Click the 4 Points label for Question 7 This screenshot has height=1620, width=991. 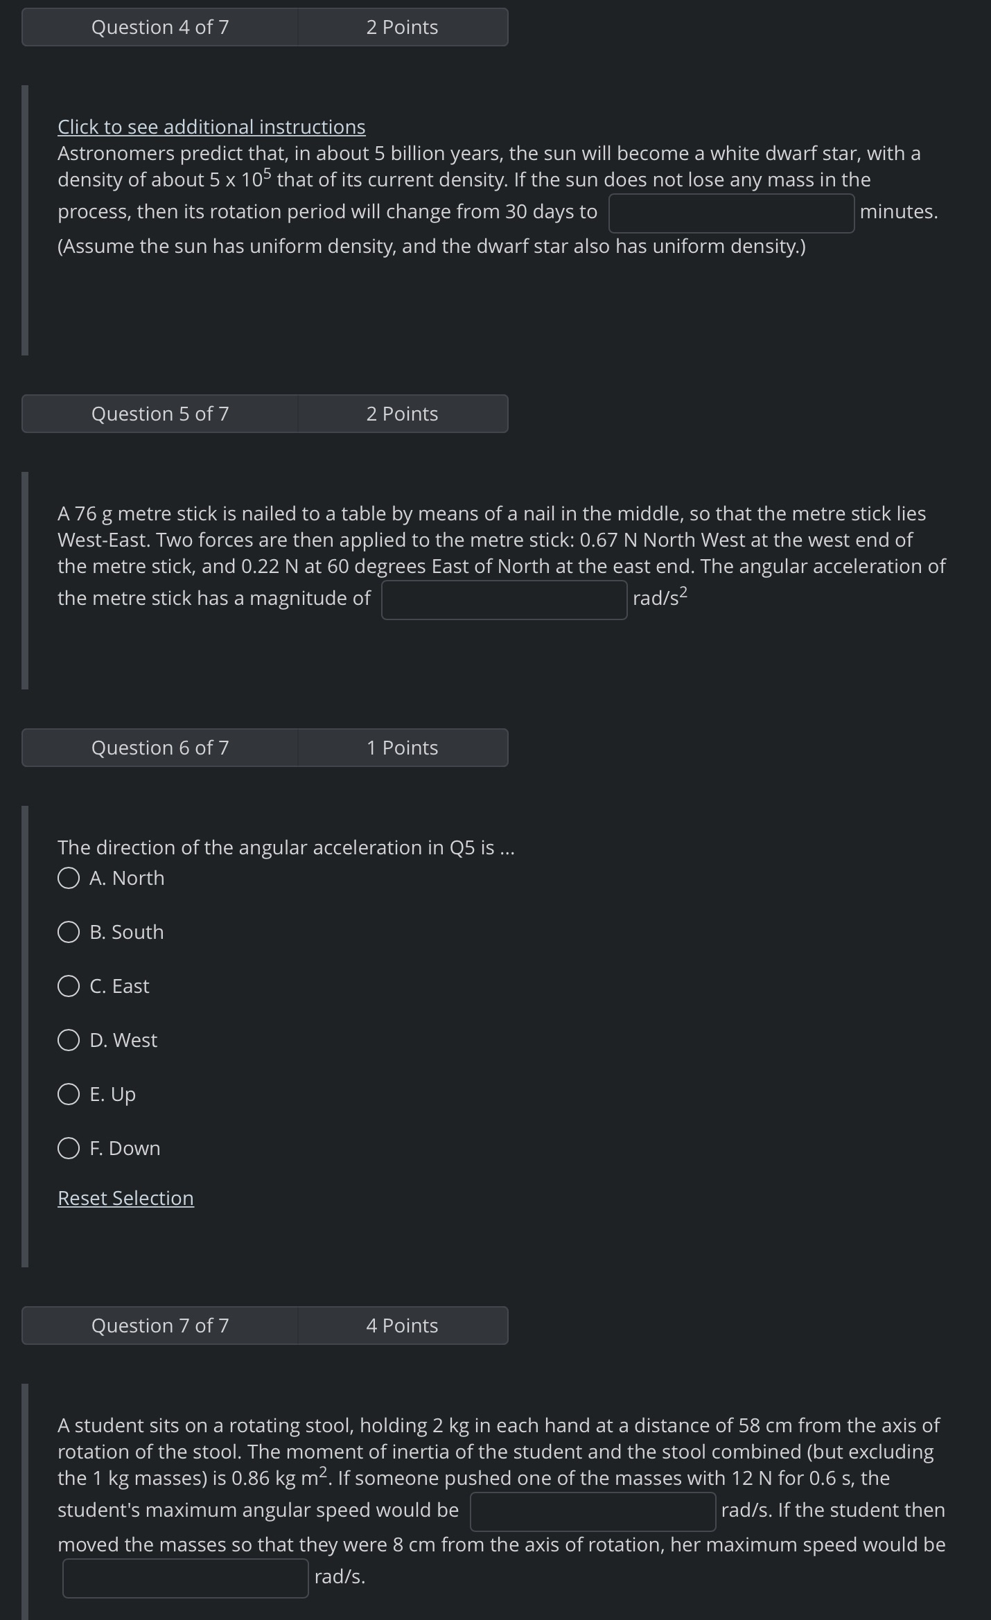point(402,1325)
